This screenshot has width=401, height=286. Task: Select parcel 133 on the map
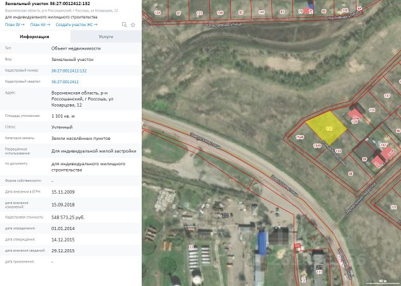coord(372,110)
